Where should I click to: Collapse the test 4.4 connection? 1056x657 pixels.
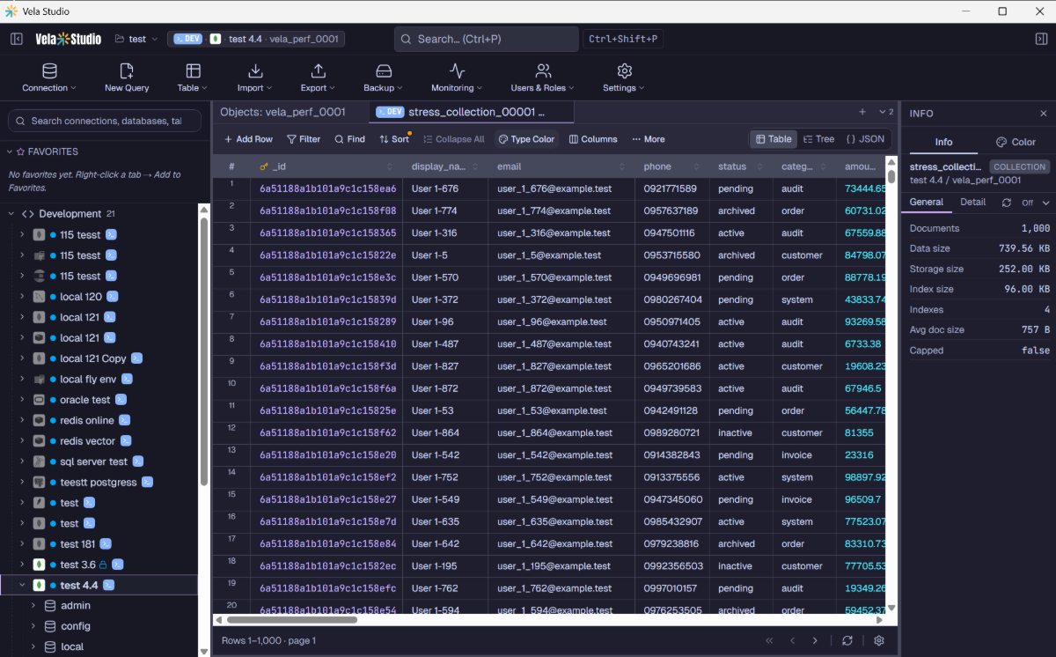[22, 585]
